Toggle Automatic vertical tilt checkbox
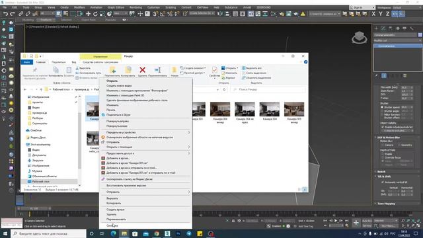The height and width of the screenshot is (238, 423). tap(383, 182)
